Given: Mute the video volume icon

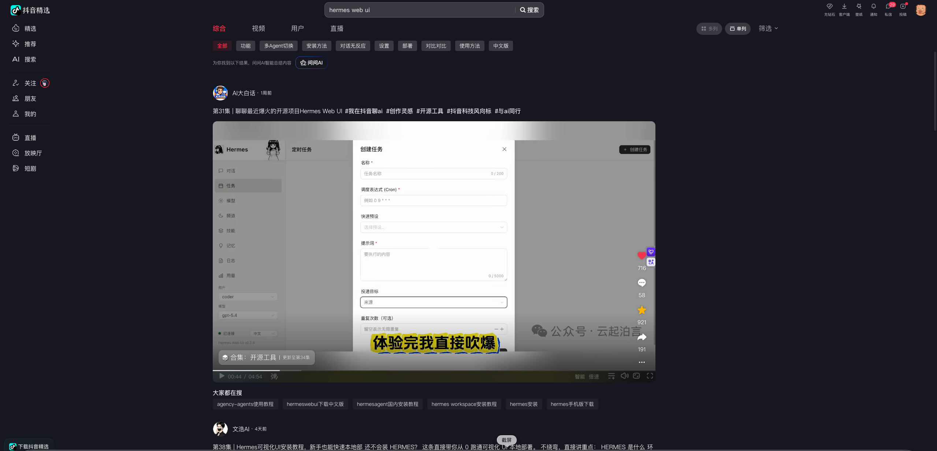Looking at the screenshot, I should point(624,376).
